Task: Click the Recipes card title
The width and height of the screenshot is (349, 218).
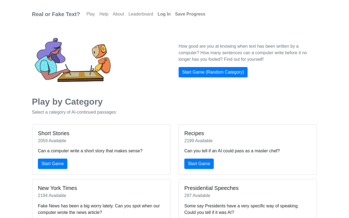Action: pos(194,133)
